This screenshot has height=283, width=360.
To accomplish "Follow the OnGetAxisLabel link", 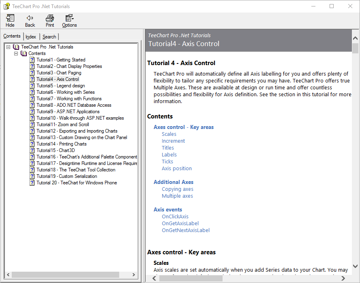I will click(x=180, y=223).
